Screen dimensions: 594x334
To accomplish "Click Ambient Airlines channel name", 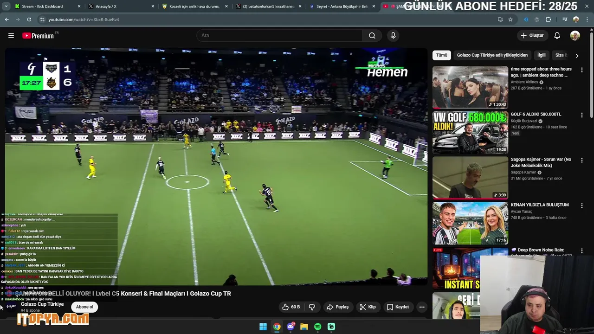I will coord(524,82).
